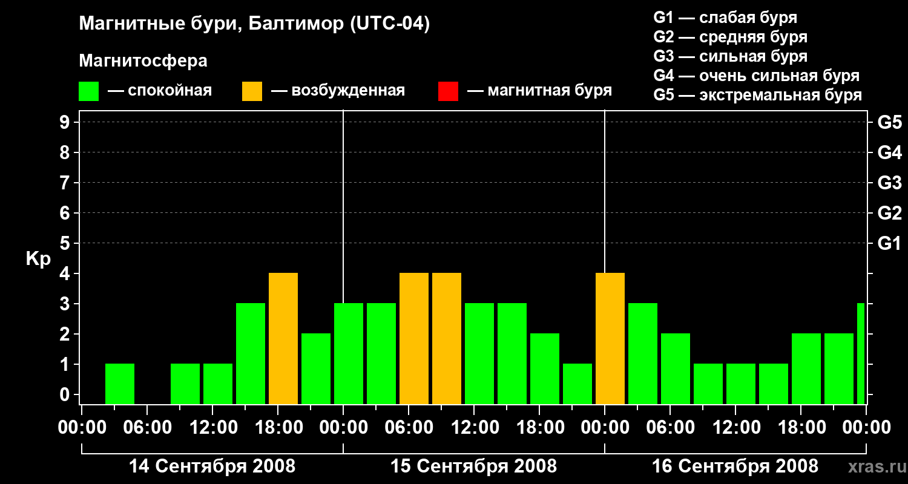908x484 pixels.
Task: Click the orange 'возбужденная' legend swatch
Action: click(252, 91)
